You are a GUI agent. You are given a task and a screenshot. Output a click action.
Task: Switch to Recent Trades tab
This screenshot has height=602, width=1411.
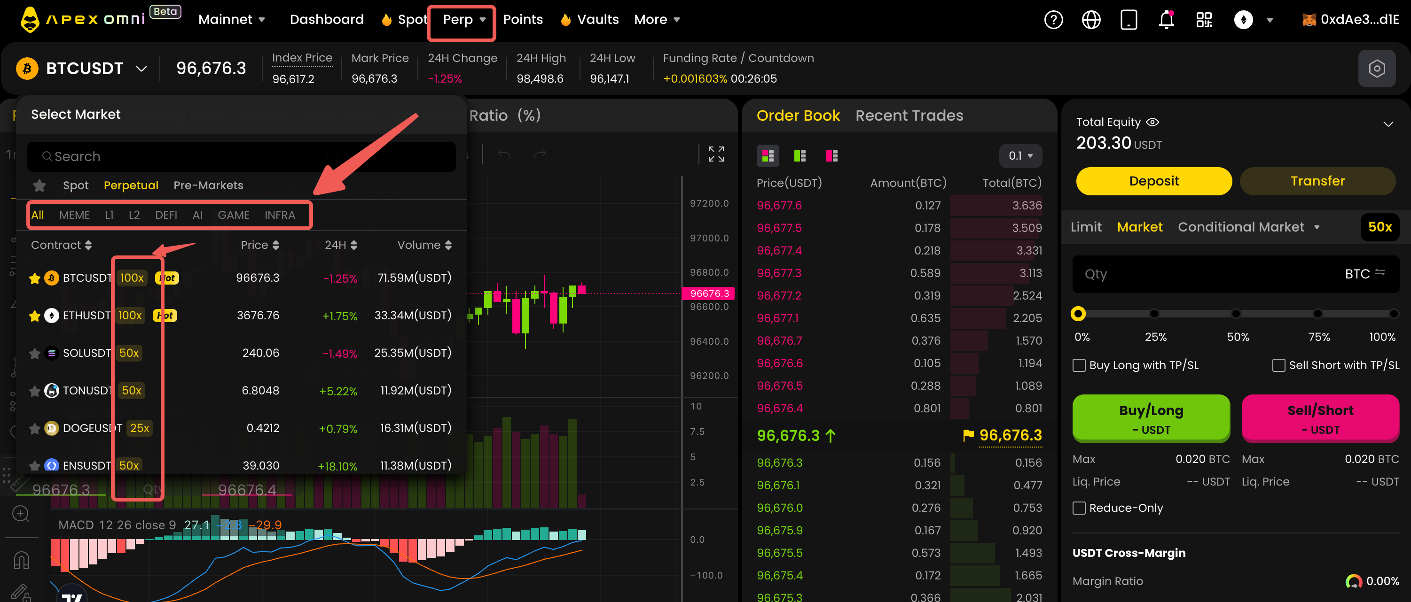(909, 116)
